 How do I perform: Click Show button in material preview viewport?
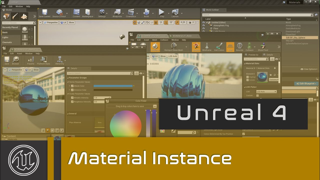coord(36,70)
